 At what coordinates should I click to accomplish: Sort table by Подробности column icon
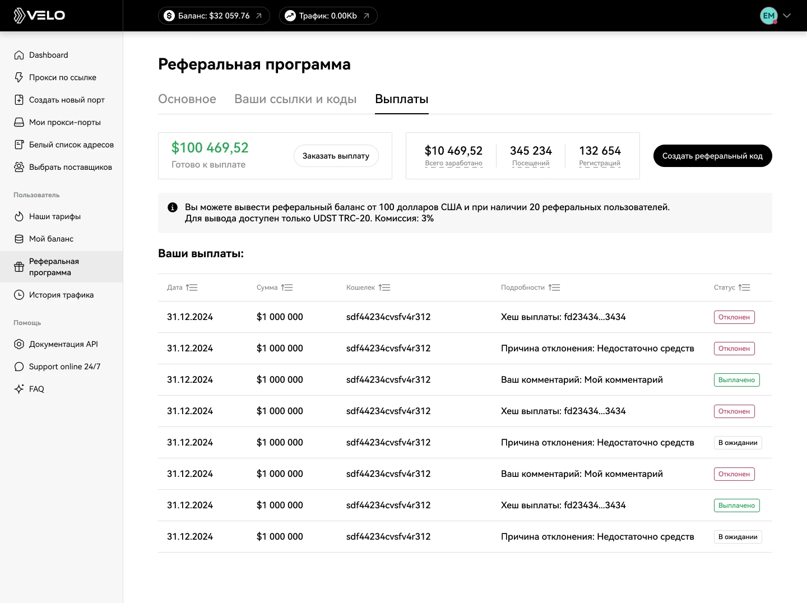click(554, 287)
